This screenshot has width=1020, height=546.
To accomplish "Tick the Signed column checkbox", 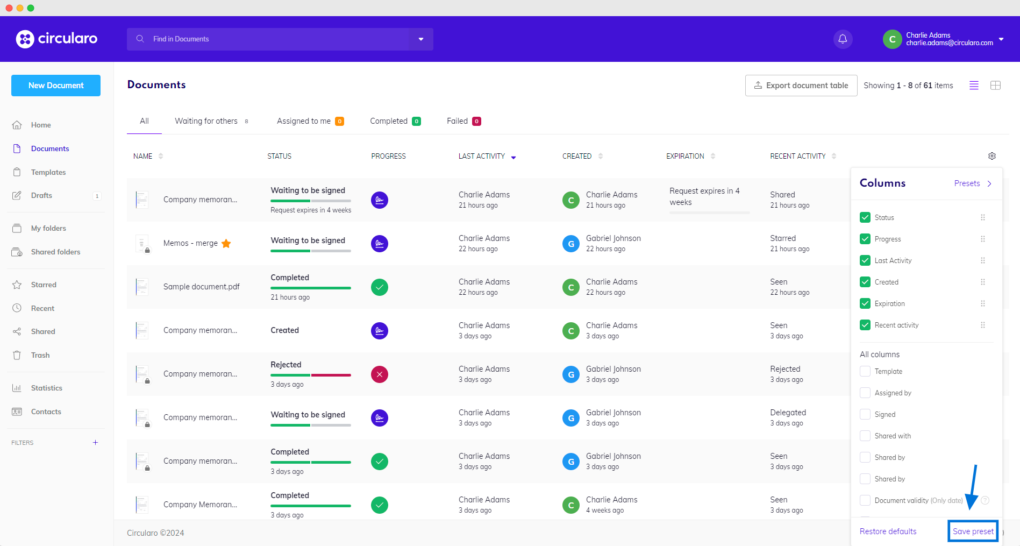I will pos(865,414).
